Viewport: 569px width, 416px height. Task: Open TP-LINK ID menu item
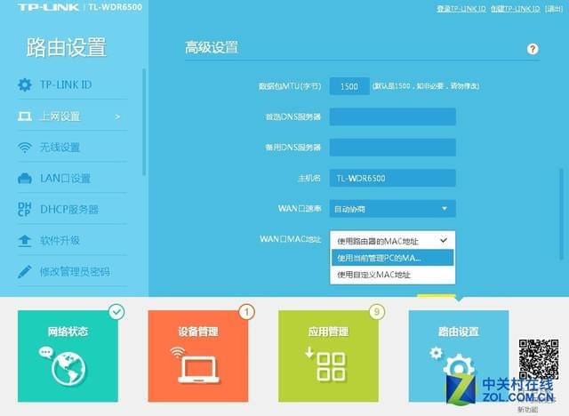tap(73, 84)
